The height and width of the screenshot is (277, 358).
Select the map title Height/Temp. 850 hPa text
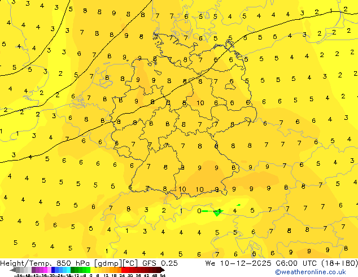46,263
